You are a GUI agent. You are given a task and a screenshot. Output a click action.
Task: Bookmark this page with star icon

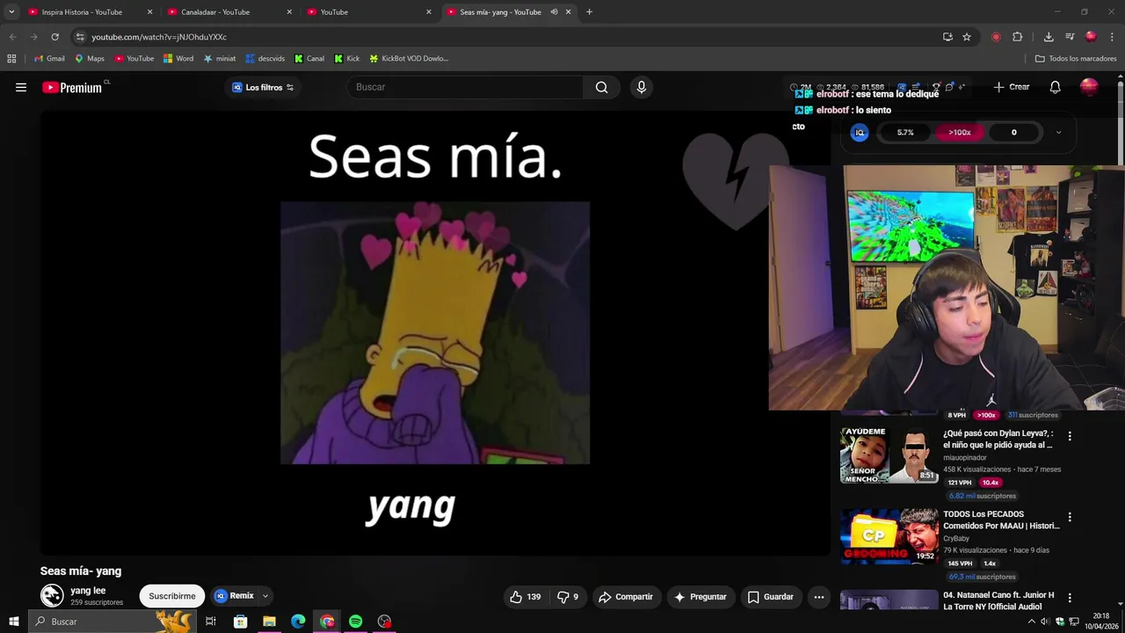pos(967,37)
